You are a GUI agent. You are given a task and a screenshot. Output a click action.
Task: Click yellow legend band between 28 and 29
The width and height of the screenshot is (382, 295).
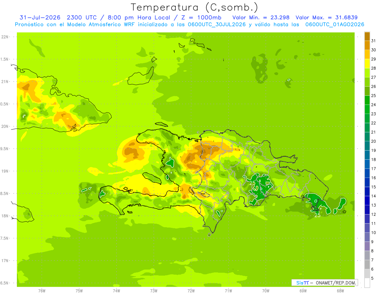tap(367, 64)
